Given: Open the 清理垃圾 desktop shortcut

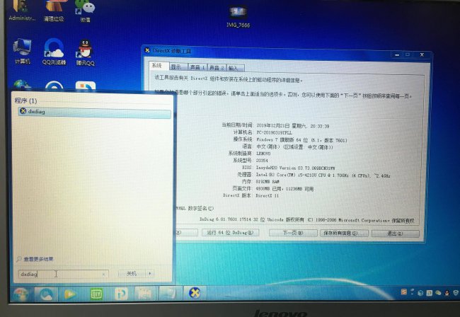Looking at the screenshot, I should [54, 11].
